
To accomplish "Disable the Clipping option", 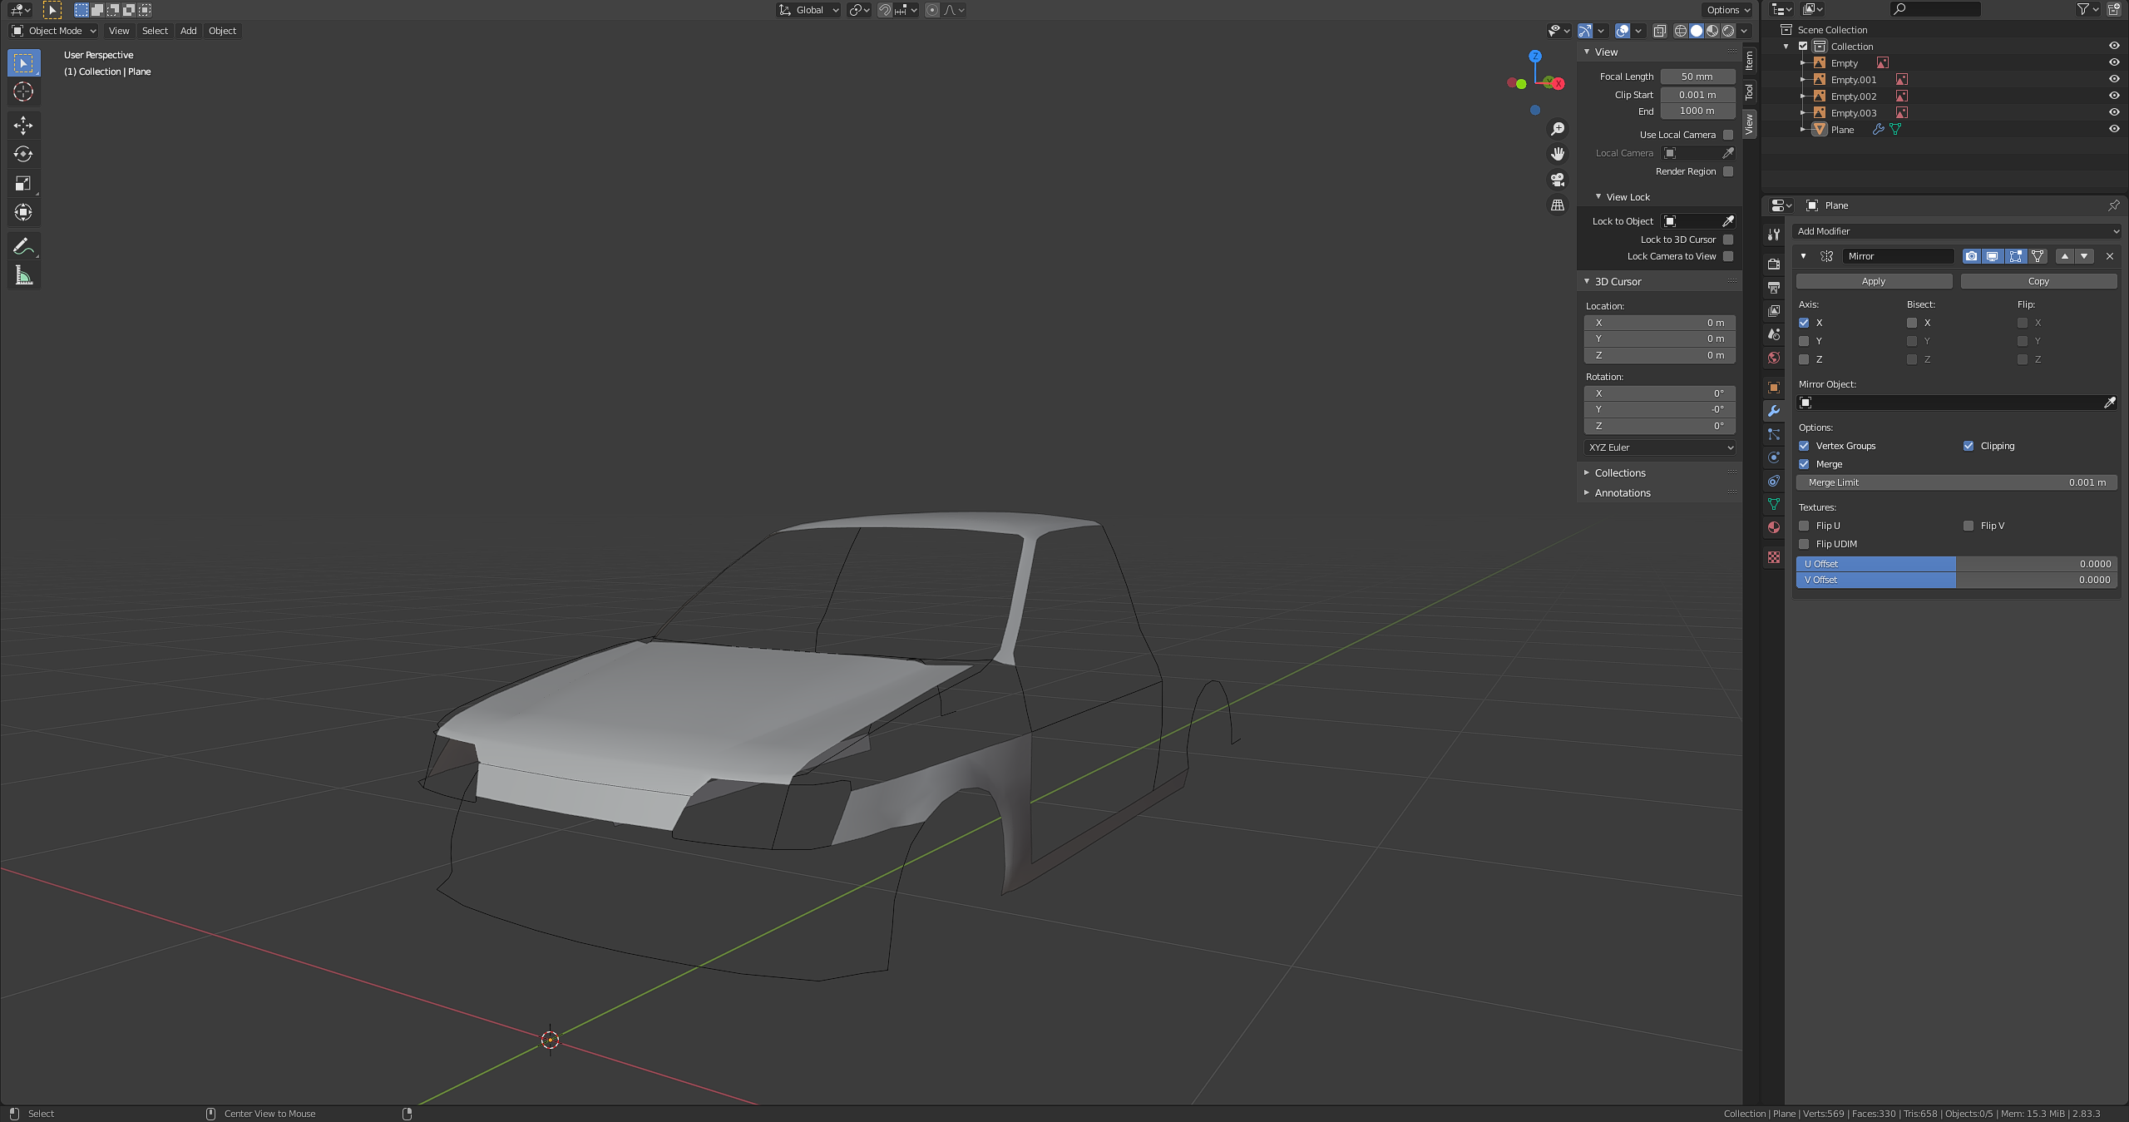I will coord(1968,446).
